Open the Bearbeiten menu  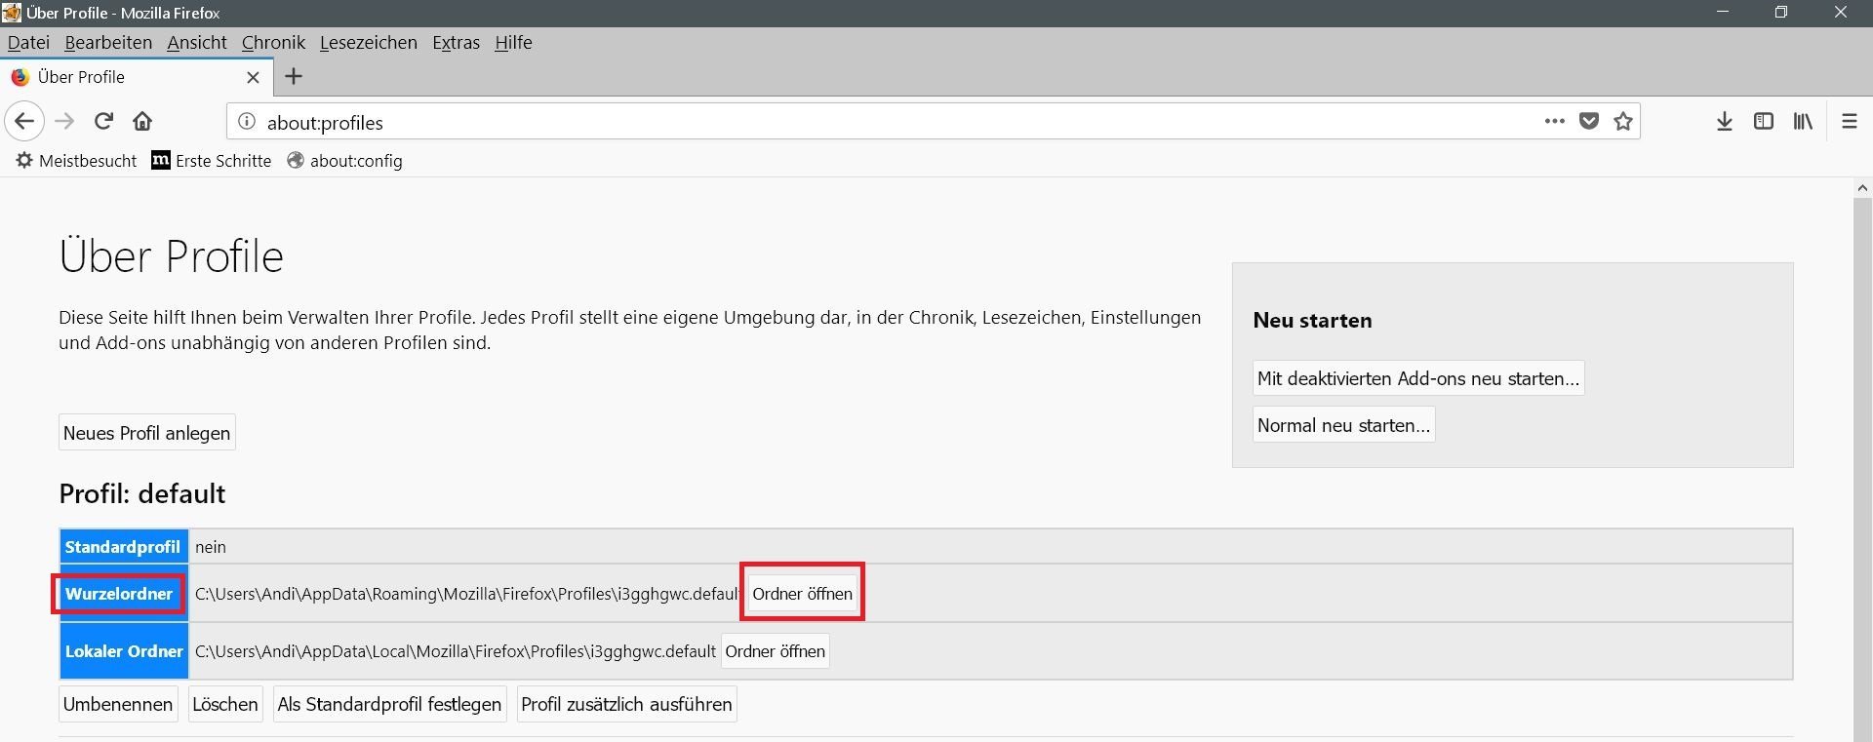click(108, 43)
